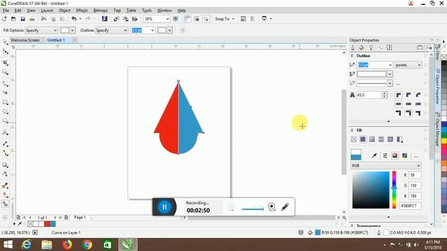Select the Drop Shadow tool
Image resolution: width=447 pixels, height=251 pixels.
pyautogui.click(x=5, y=165)
